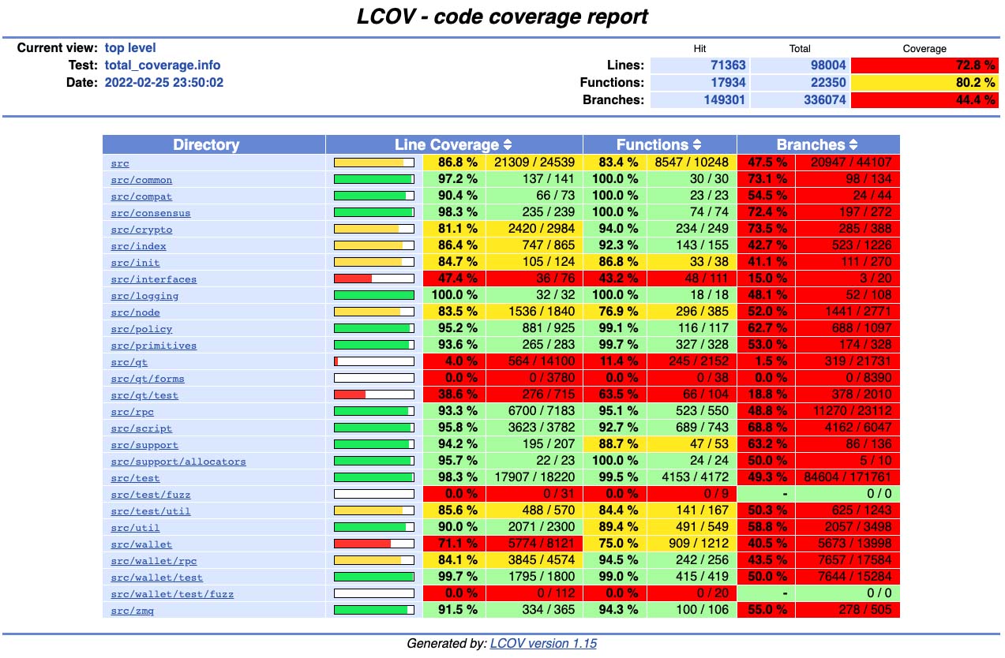Navigate to src/consensus directory

tap(150, 213)
